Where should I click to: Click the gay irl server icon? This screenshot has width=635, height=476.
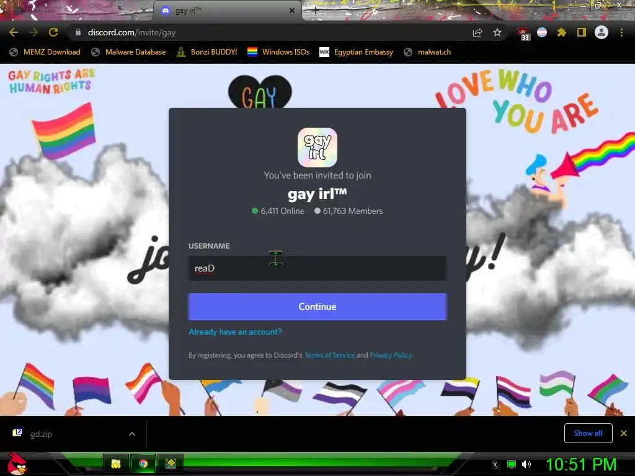point(317,148)
